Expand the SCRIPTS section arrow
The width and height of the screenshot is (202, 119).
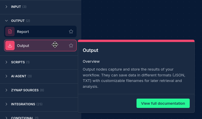tap(6, 62)
